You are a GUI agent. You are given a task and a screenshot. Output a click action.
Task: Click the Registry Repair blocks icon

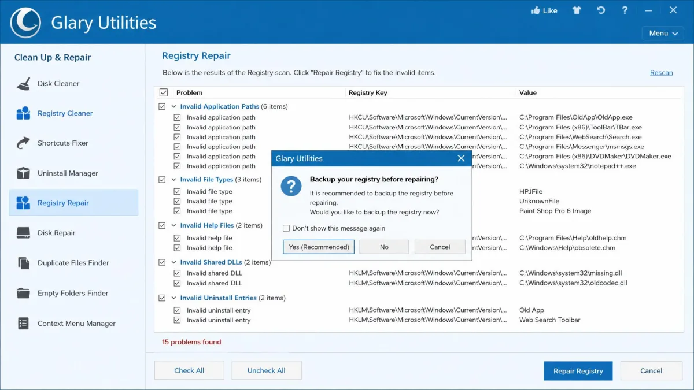click(x=23, y=203)
